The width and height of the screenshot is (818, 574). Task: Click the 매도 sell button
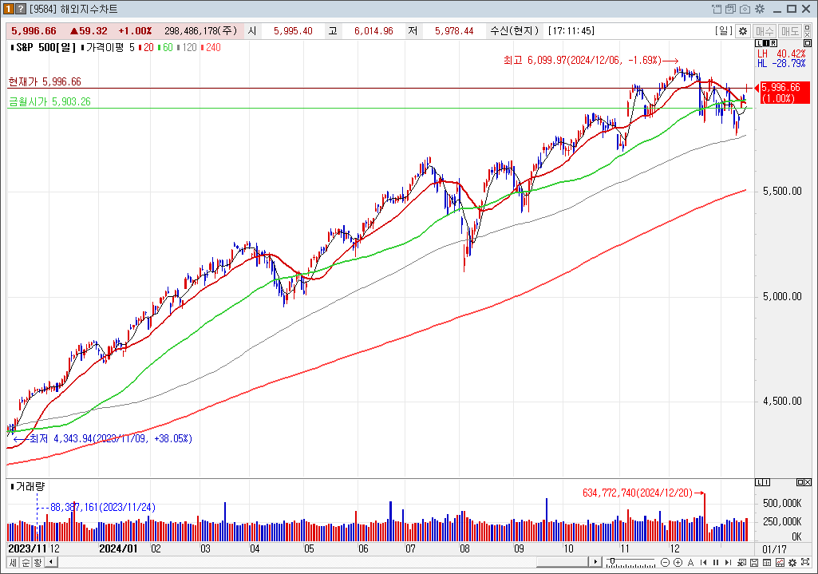[x=790, y=31]
